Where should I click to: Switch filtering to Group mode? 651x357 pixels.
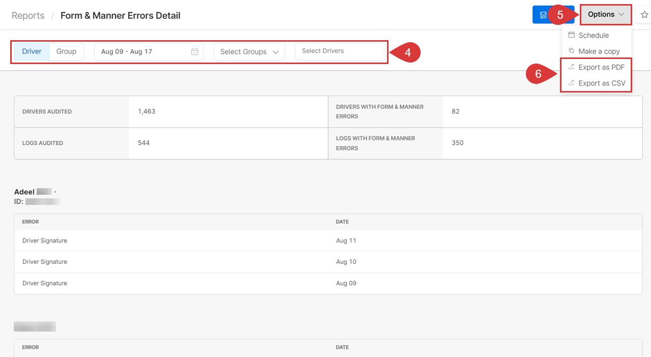pyautogui.click(x=66, y=51)
